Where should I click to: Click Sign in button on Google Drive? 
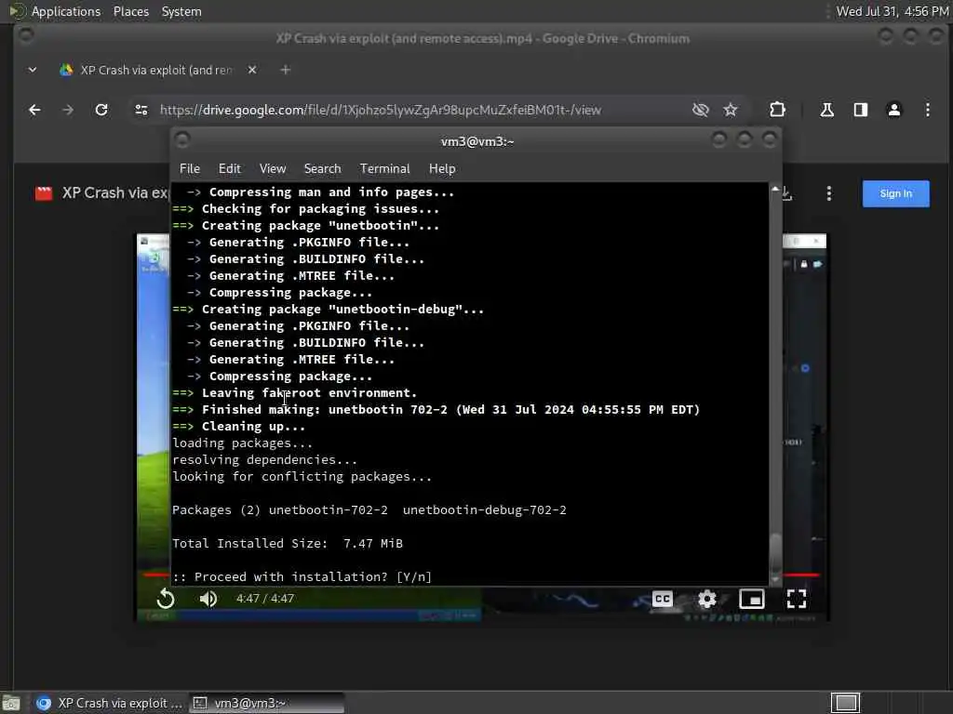896,193
